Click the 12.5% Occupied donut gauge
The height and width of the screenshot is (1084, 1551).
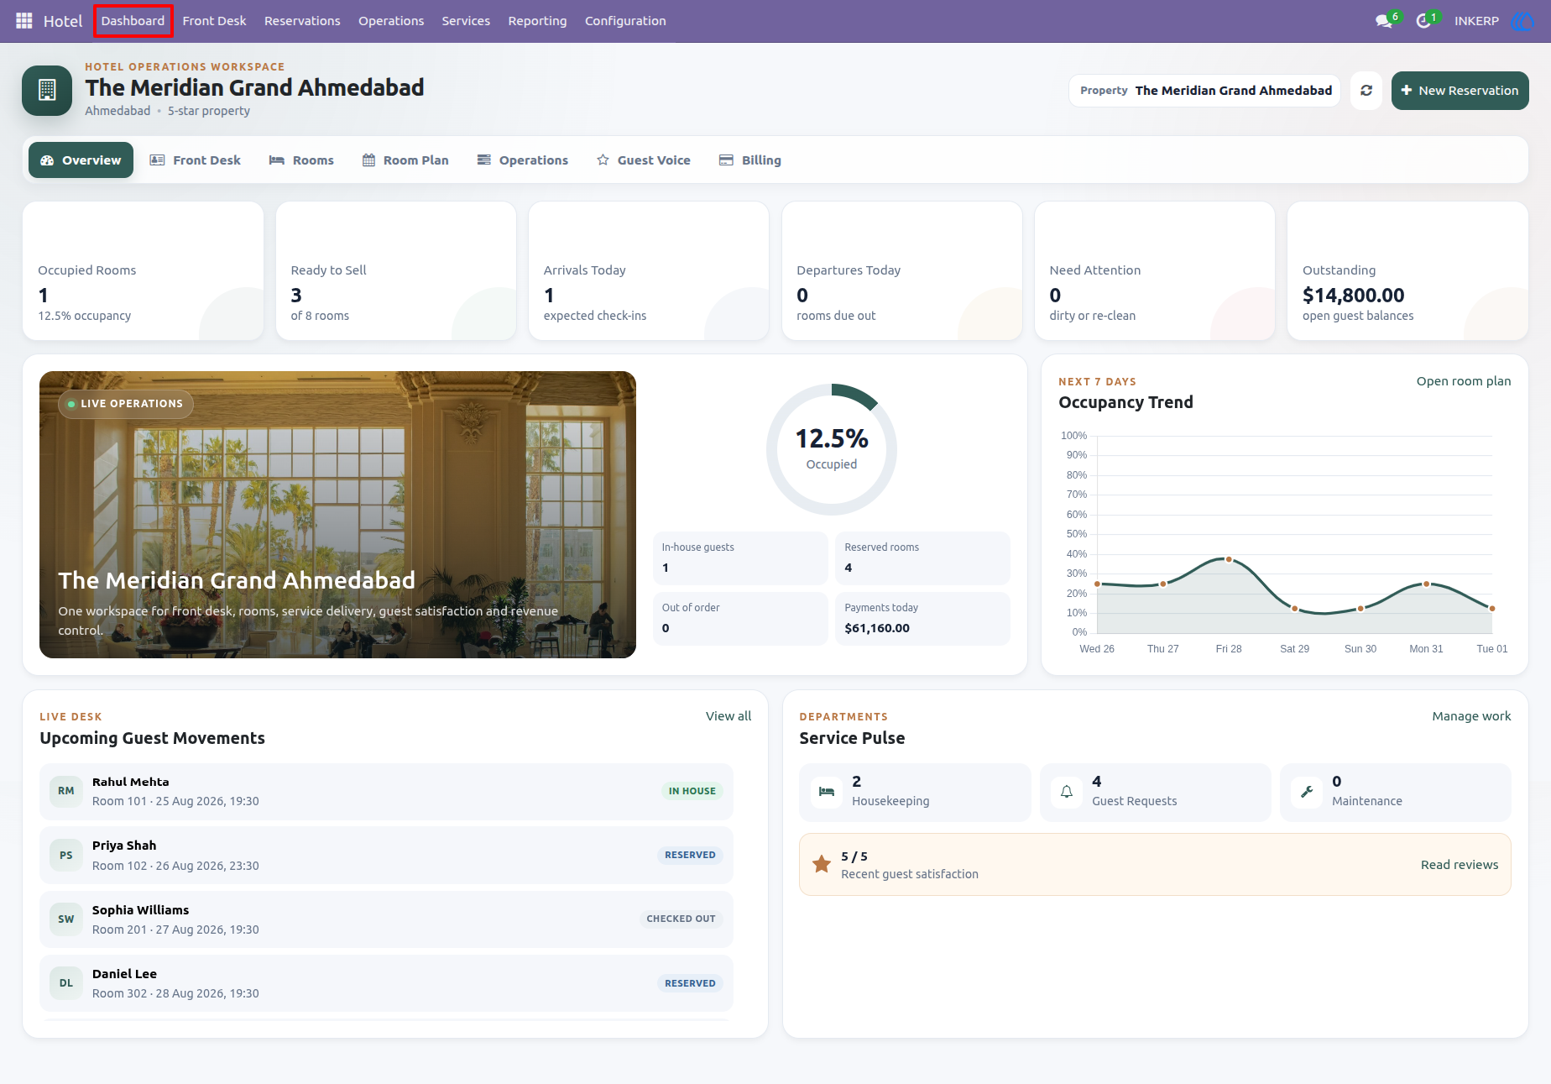pyautogui.click(x=832, y=449)
